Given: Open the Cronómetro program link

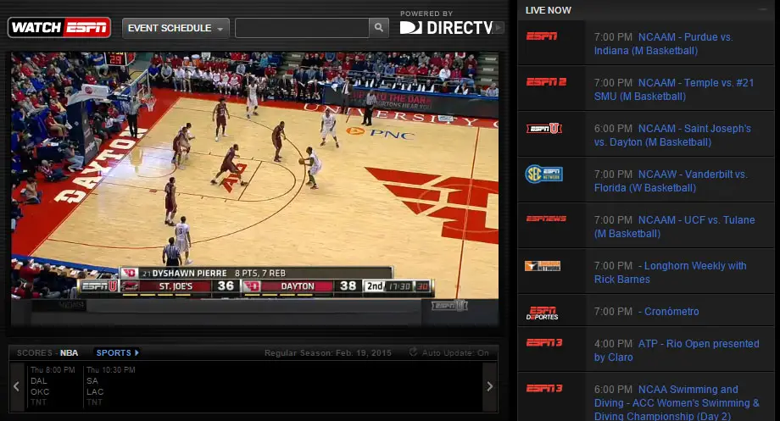Looking at the screenshot, I should [x=671, y=312].
